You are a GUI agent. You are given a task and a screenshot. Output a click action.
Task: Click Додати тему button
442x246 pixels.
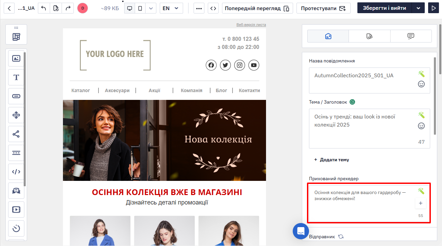332,160
